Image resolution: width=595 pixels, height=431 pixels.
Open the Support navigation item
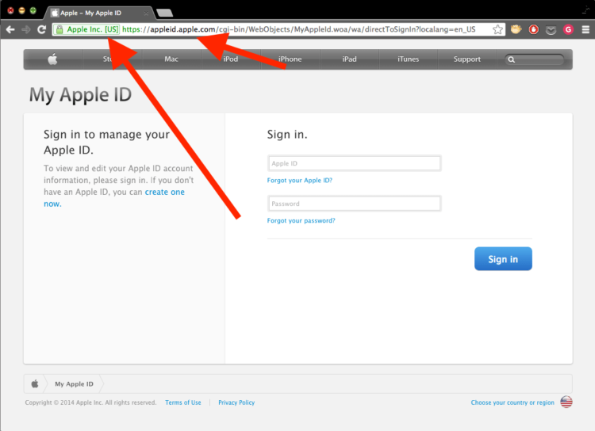(x=467, y=59)
